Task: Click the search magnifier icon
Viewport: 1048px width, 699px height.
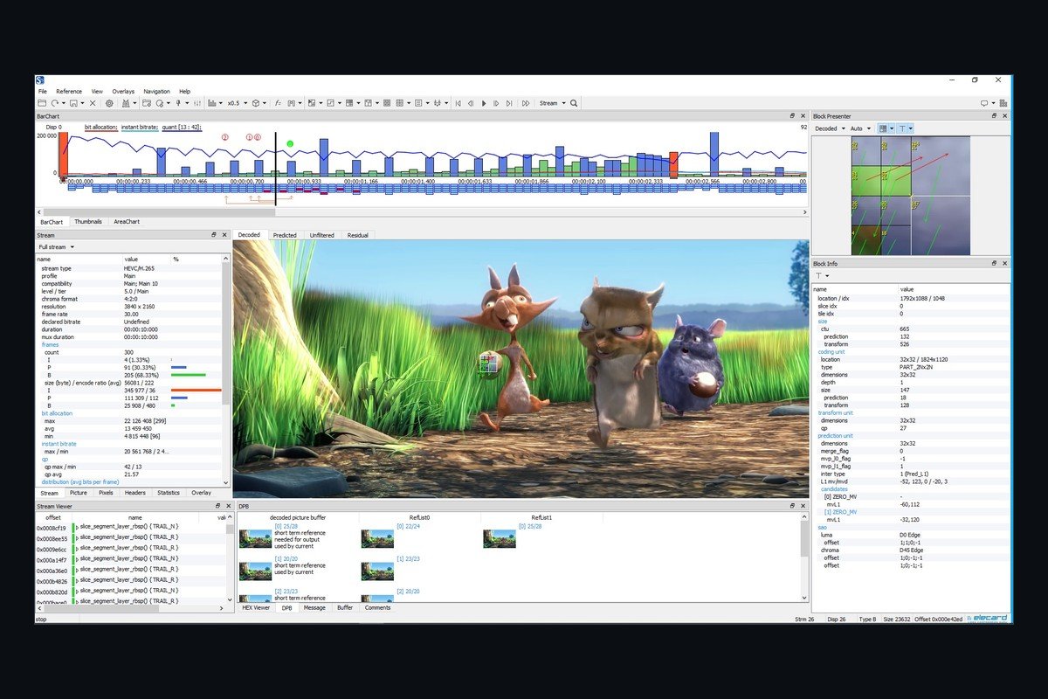Action: tap(574, 103)
